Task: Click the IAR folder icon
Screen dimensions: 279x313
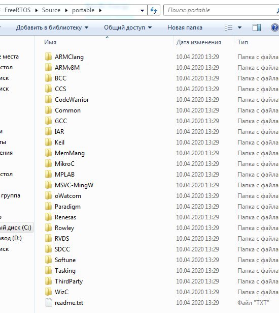Action: click(48, 131)
